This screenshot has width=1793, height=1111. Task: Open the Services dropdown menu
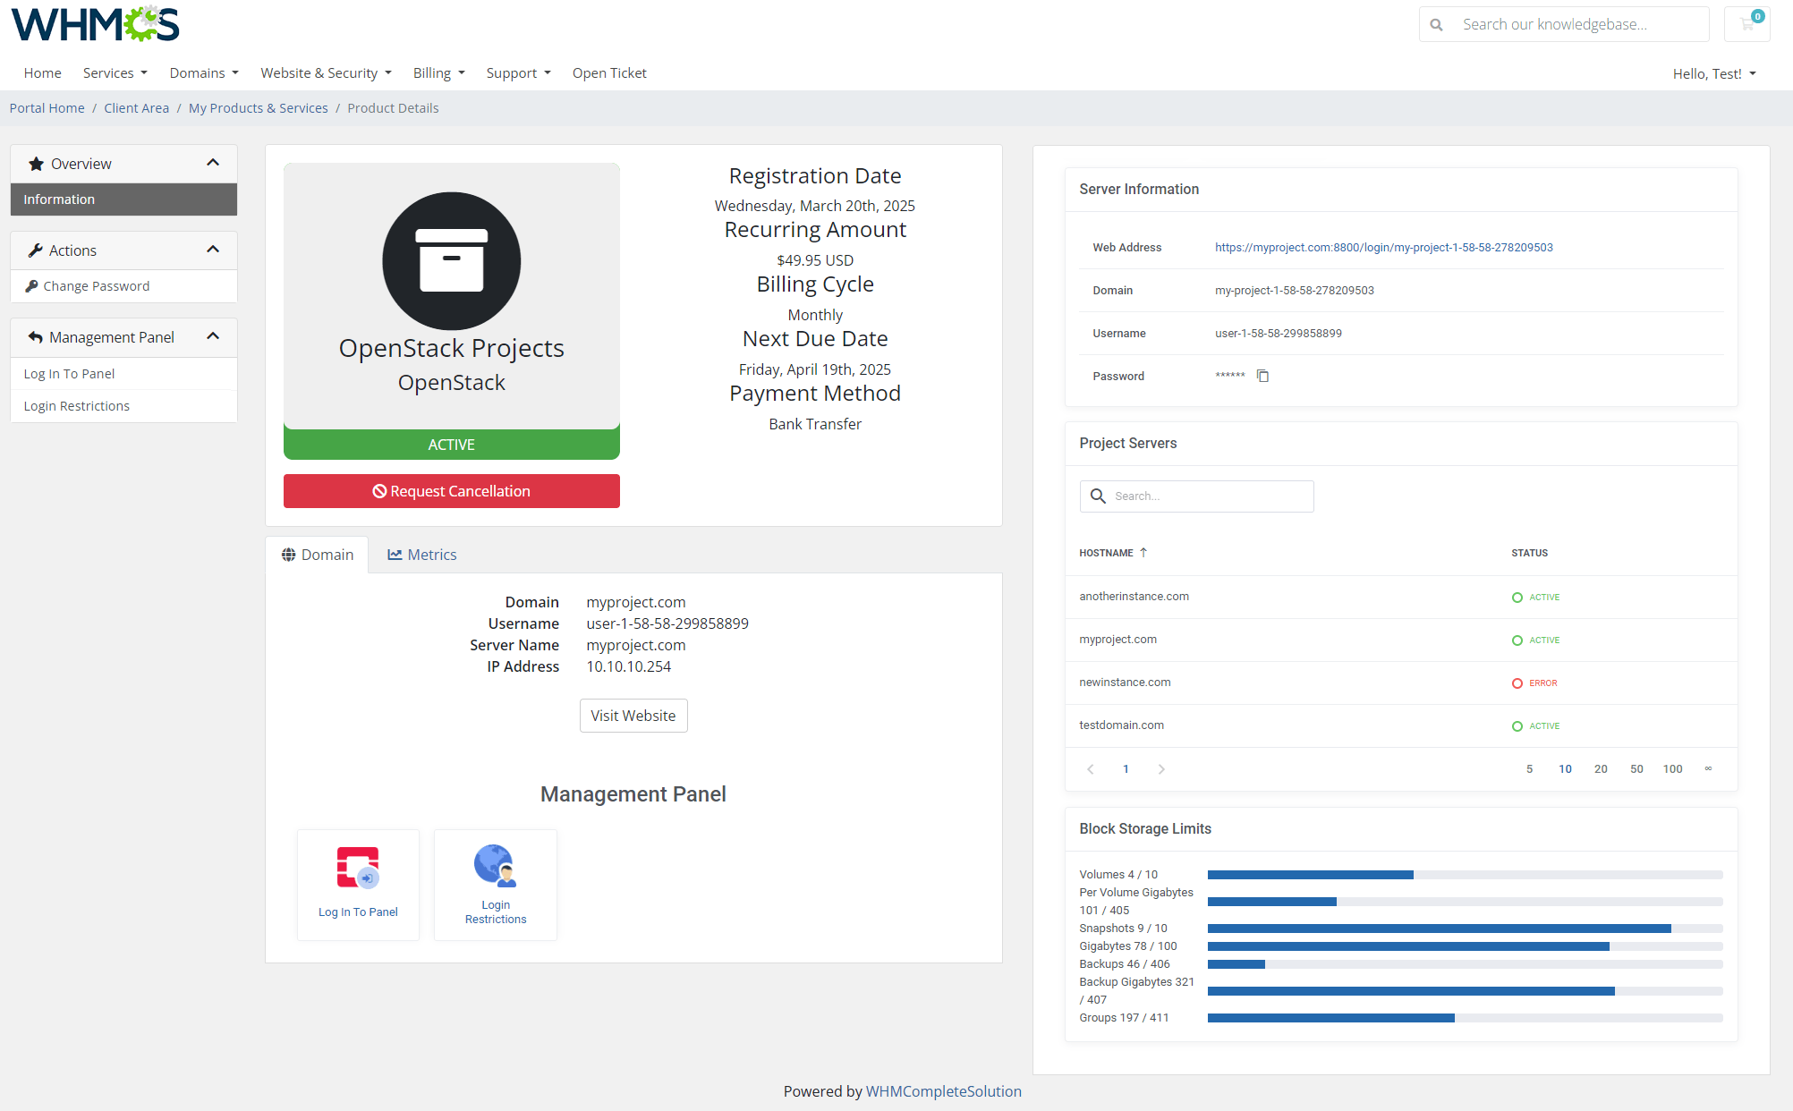coord(115,73)
